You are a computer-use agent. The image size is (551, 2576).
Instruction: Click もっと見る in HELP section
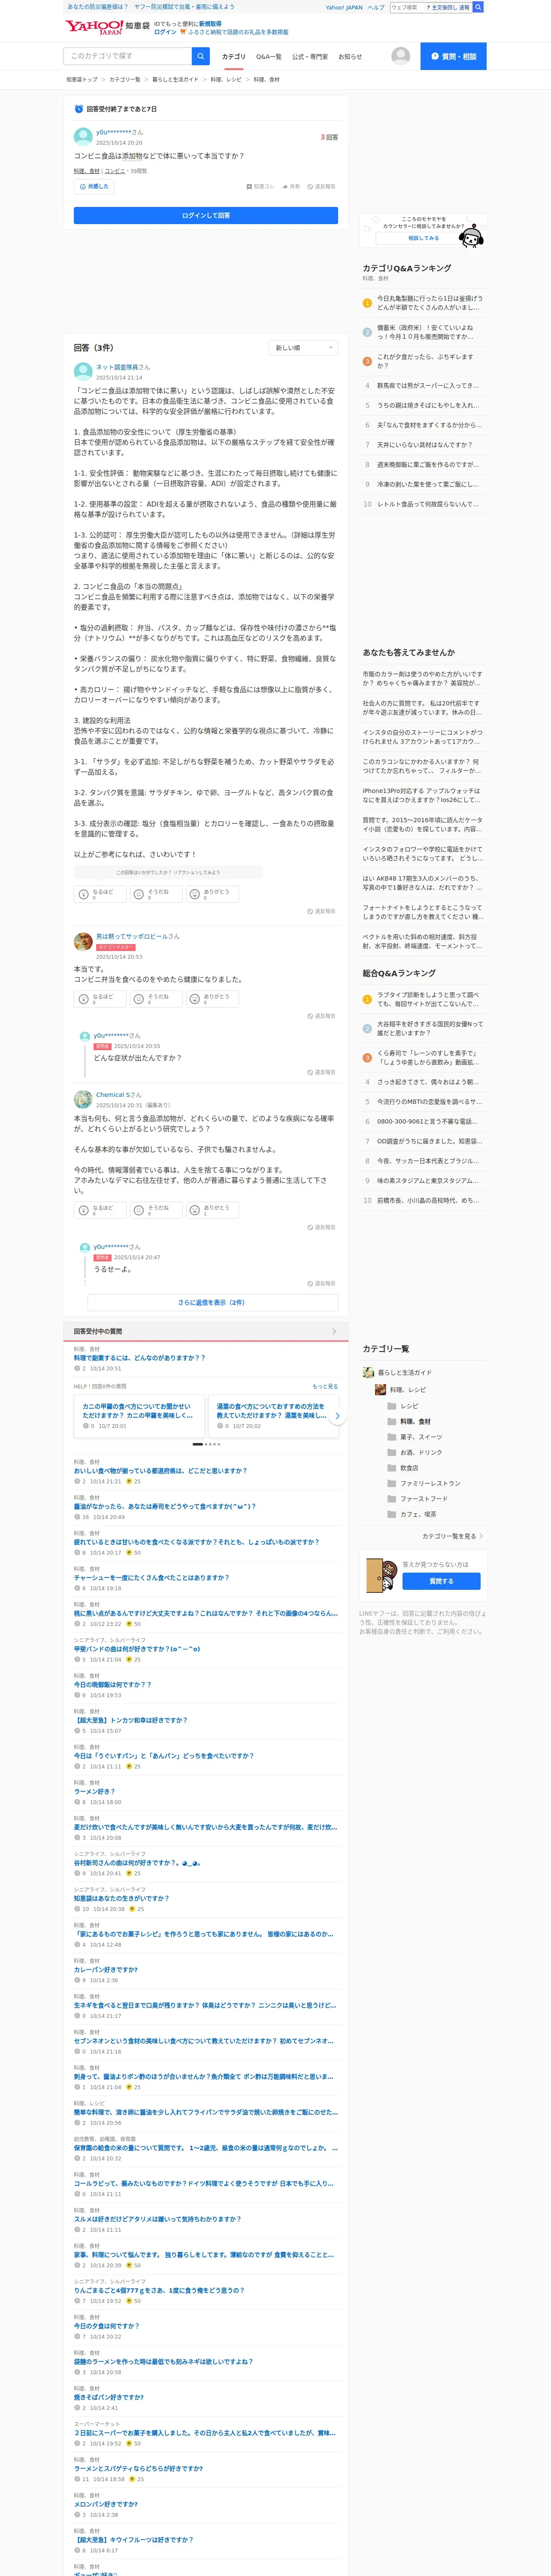tap(325, 1387)
